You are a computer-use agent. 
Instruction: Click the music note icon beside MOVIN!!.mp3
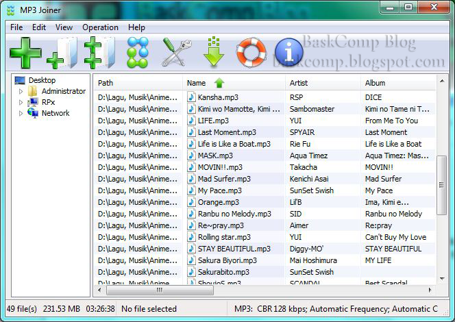[191, 167]
